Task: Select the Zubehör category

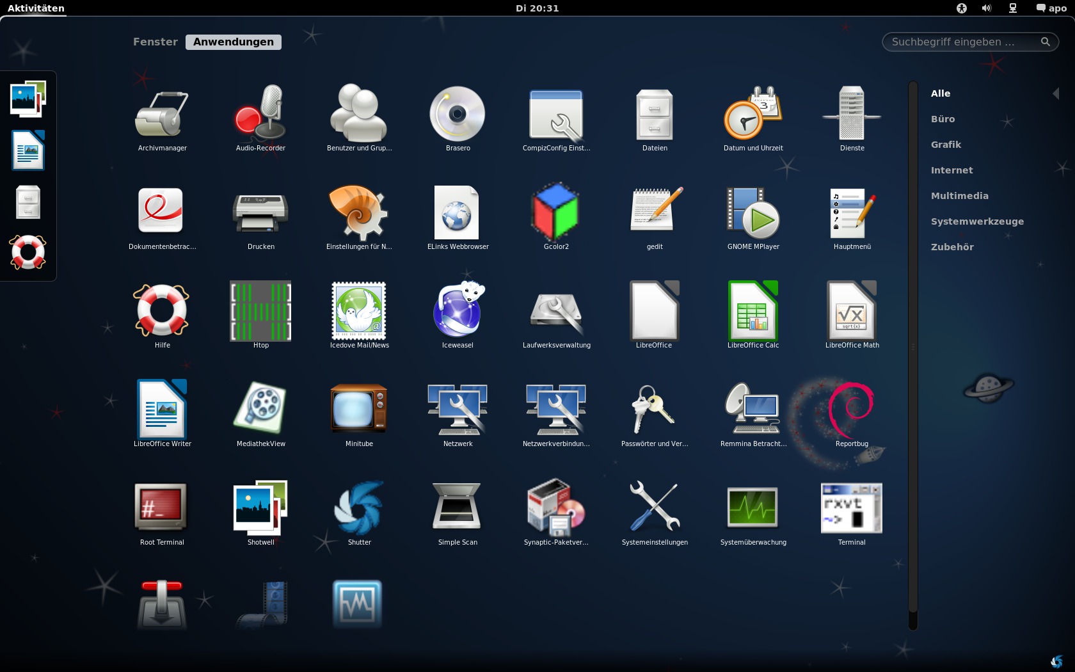Action: point(952,247)
